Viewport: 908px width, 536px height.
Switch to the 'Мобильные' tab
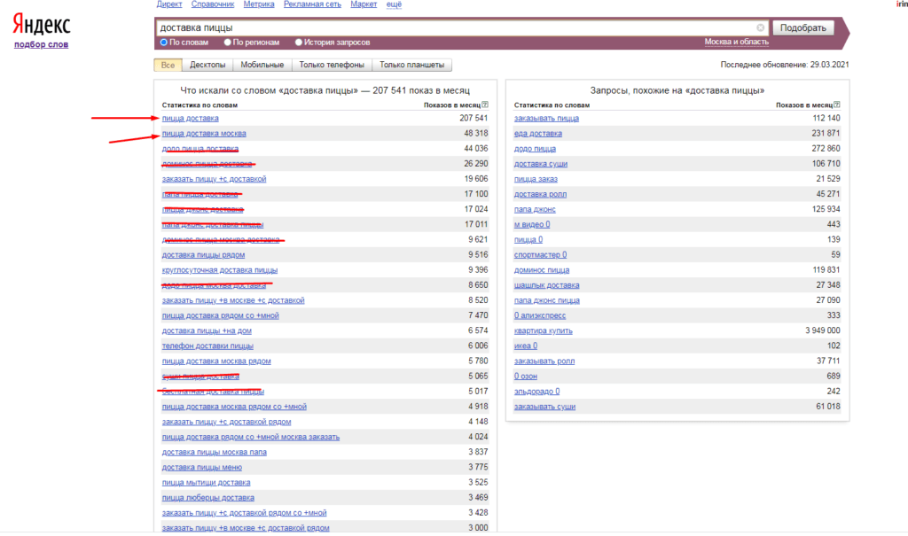tap(262, 65)
